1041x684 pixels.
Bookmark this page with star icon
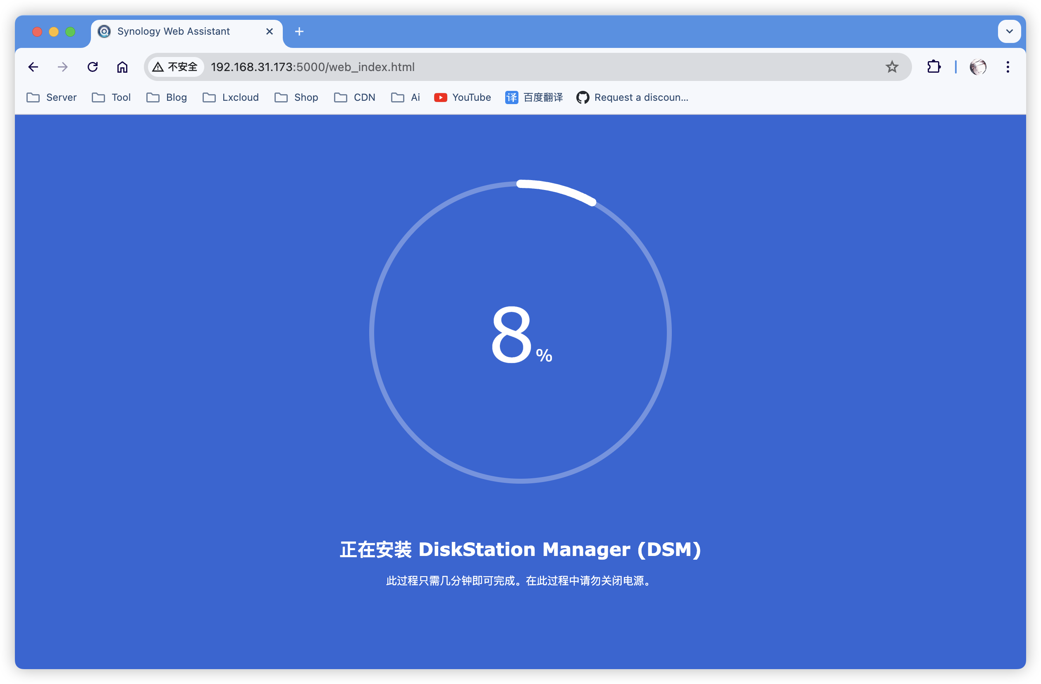(892, 67)
